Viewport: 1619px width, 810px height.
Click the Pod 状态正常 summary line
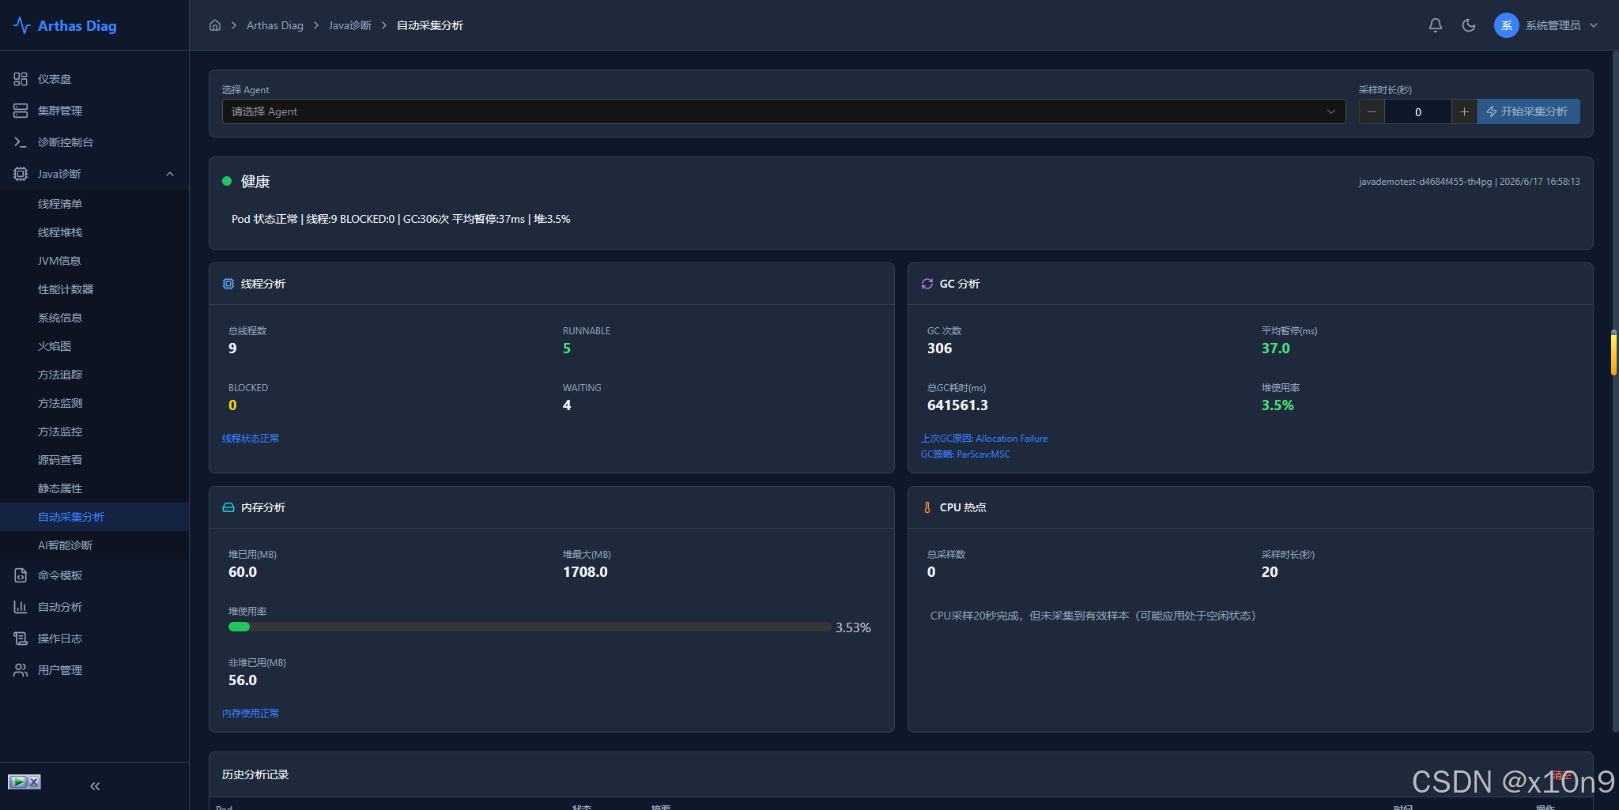coord(401,219)
